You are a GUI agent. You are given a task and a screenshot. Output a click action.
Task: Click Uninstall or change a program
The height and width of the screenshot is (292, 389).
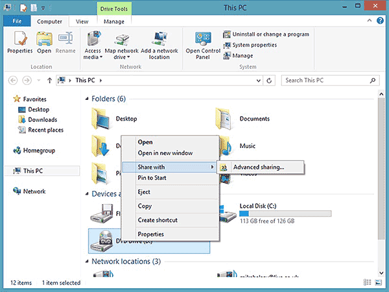[266, 34]
